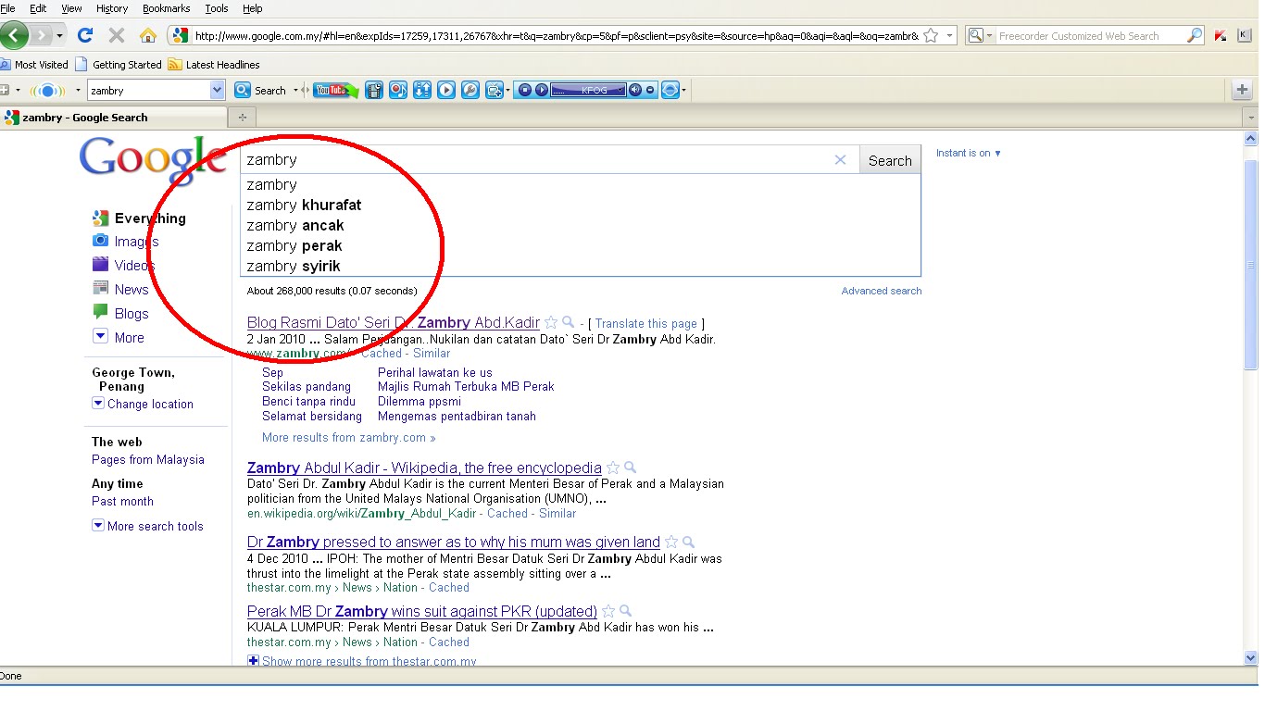Screen dimensions: 1265x711
Task: Open the Help menu
Action: pos(252,8)
